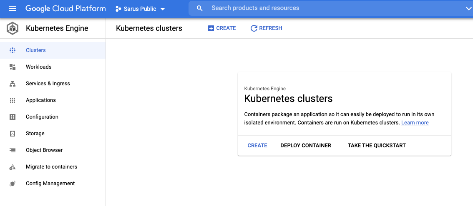
Task: Follow the Learn more link
Action: (x=415, y=123)
